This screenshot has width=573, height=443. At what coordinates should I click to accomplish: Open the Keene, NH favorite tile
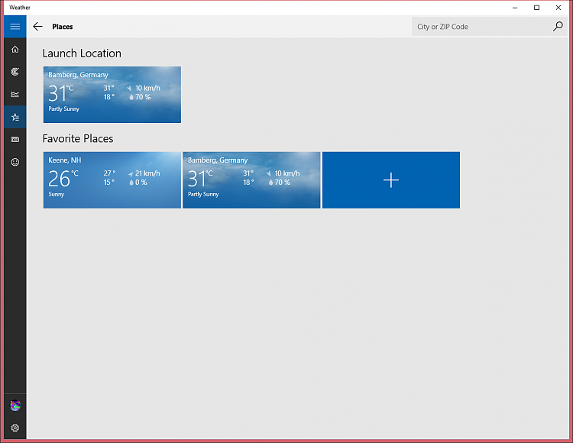coord(112,180)
